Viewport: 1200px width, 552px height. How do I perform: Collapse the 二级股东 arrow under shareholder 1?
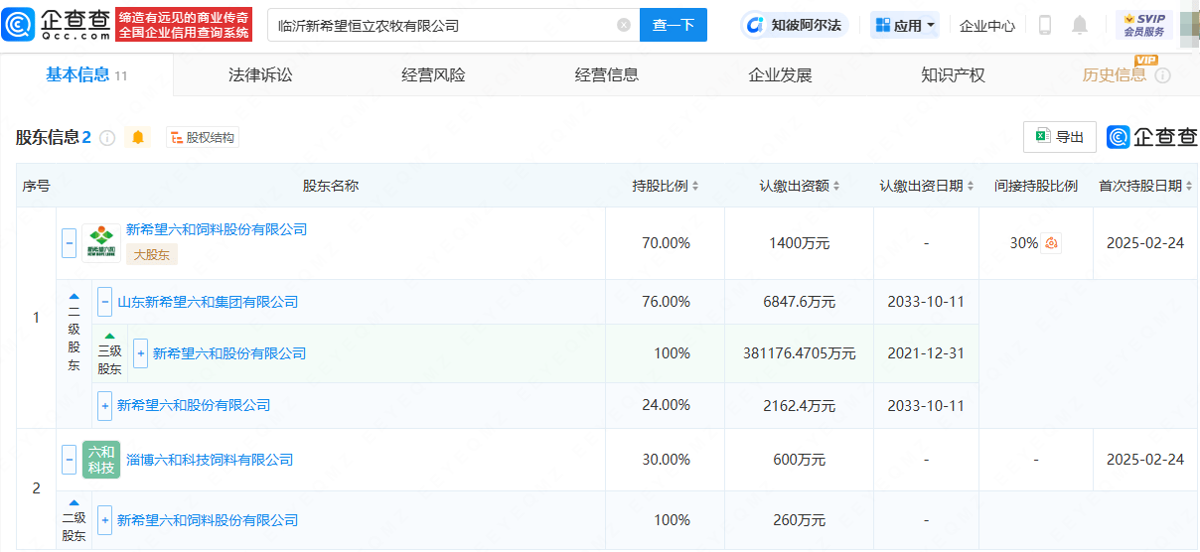(74, 296)
